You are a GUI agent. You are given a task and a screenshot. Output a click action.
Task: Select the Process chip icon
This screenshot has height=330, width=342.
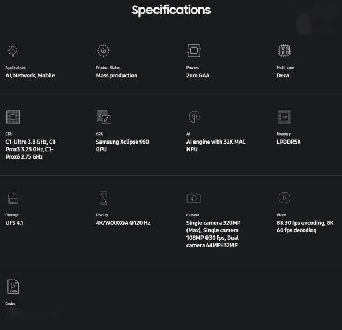point(193,51)
